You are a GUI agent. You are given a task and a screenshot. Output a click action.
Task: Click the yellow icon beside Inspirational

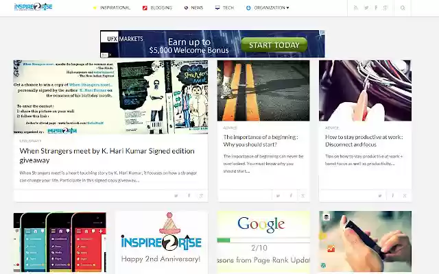coord(95,8)
